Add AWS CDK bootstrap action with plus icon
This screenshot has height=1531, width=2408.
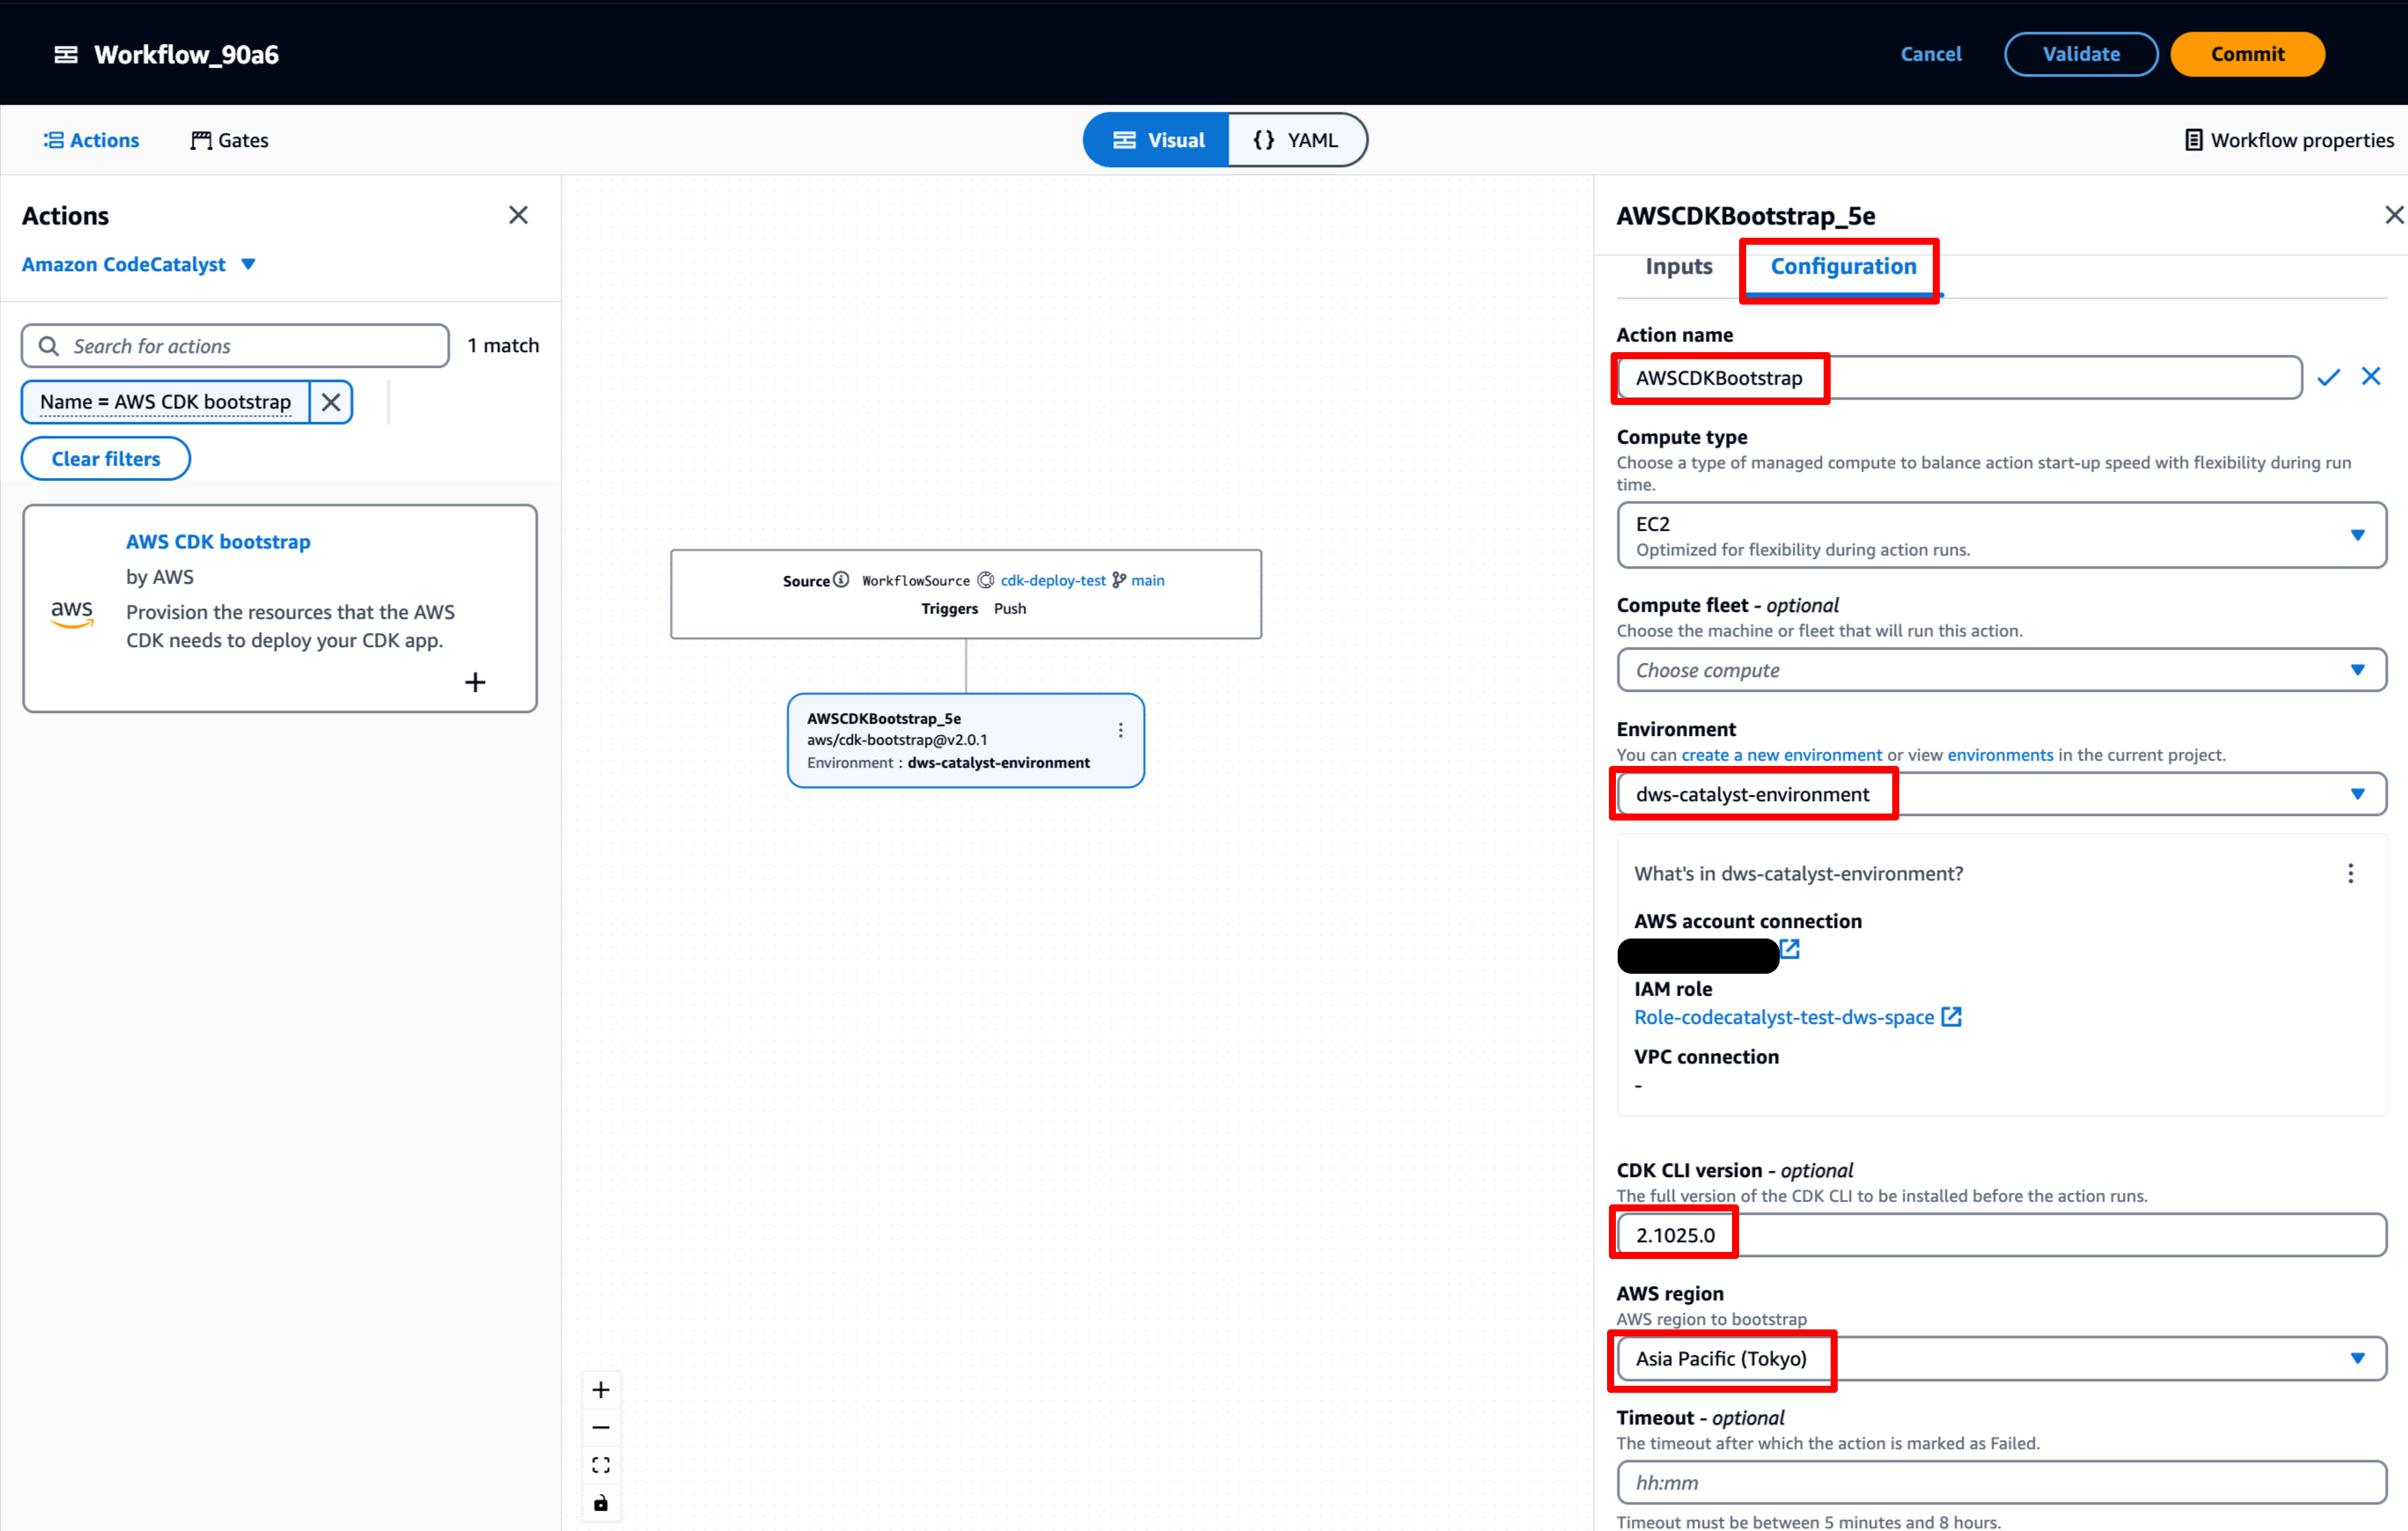pos(475,683)
